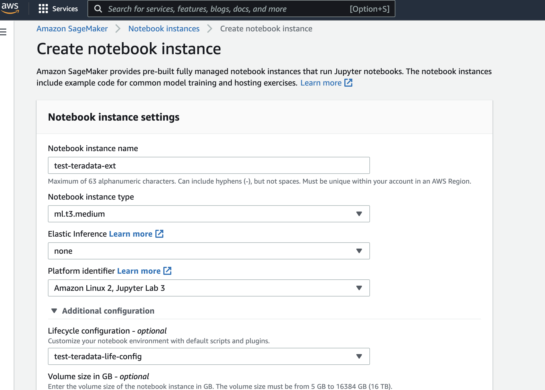
Task: Open the Elastic Inference dropdown
Action: click(209, 251)
